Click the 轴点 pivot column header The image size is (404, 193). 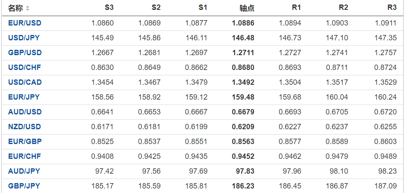(x=247, y=8)
